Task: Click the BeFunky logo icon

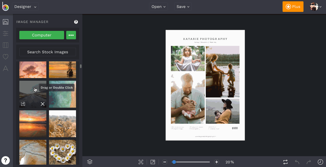Action: point(6,7)
